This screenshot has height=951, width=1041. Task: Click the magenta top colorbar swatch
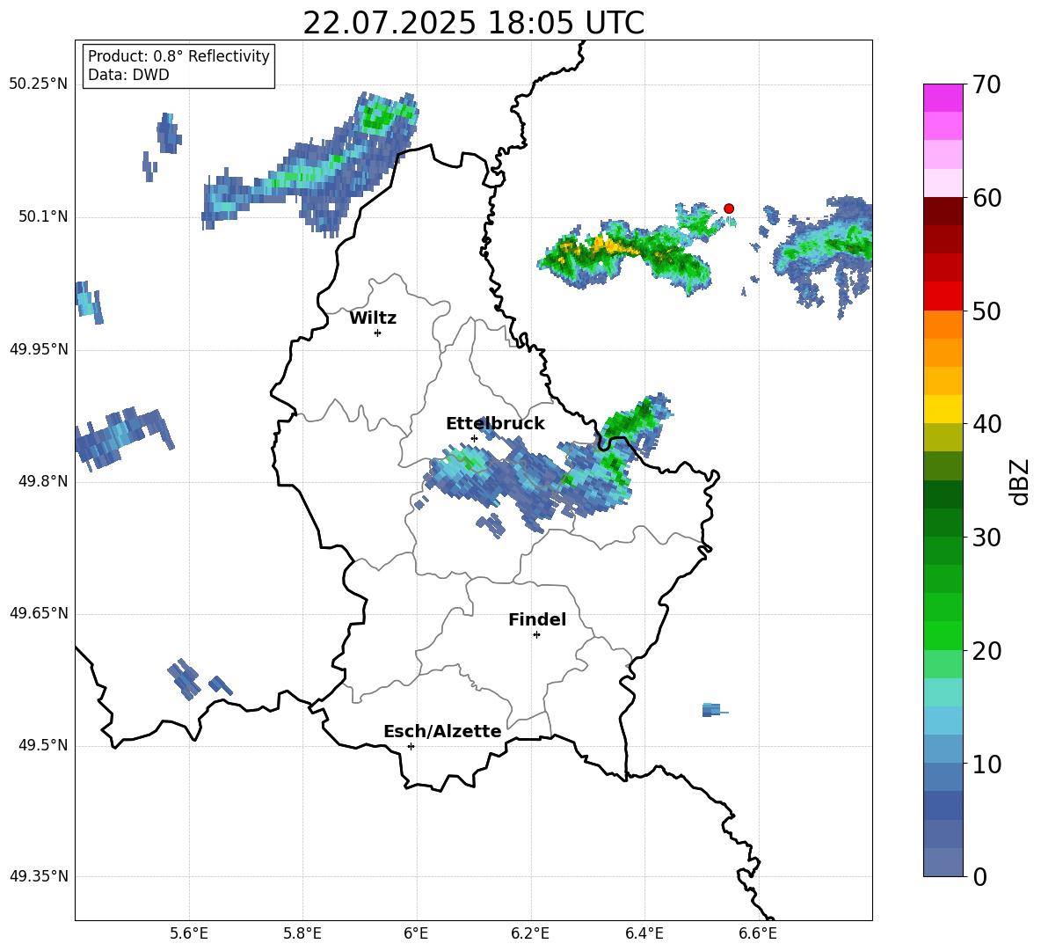(943, 99)
